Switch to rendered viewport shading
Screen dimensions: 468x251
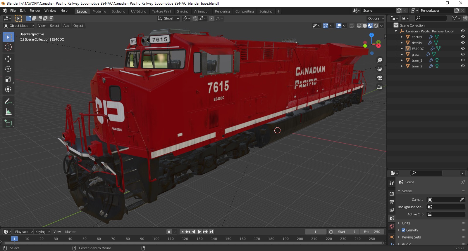coord(376,26)
